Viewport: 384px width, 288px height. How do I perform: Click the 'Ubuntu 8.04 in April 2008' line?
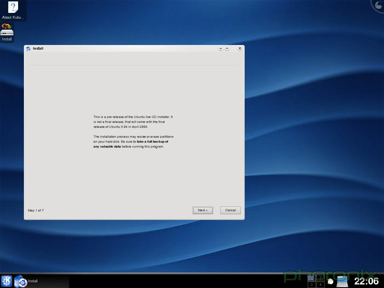point(121,127)
